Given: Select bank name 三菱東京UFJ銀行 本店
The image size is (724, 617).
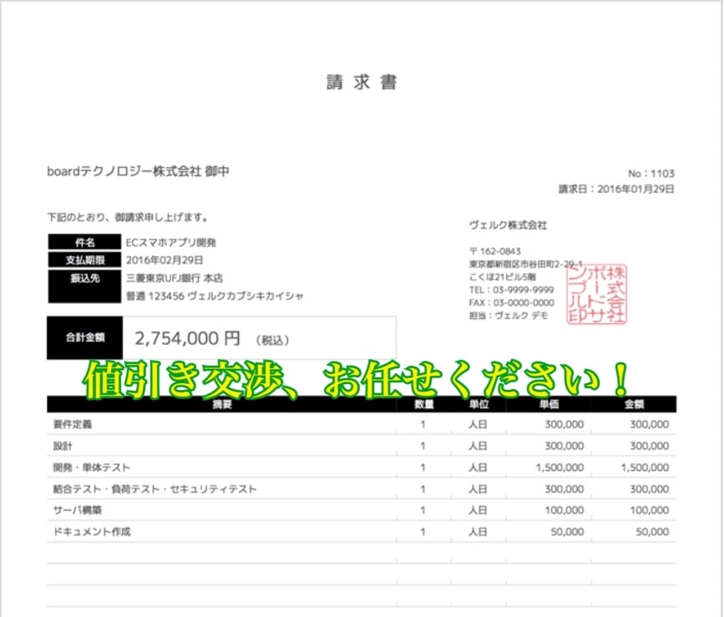Looking at the screenshot, I should [x=174, y=278].
